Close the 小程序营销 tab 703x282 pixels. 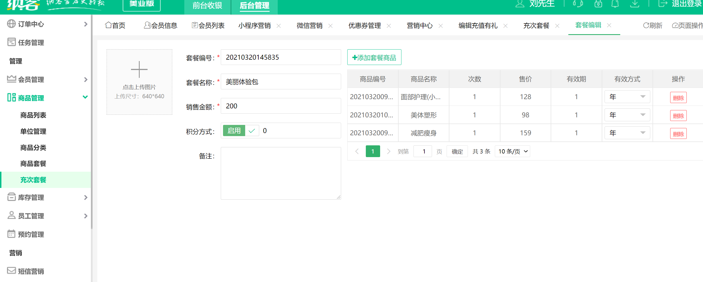pos(279,26)
